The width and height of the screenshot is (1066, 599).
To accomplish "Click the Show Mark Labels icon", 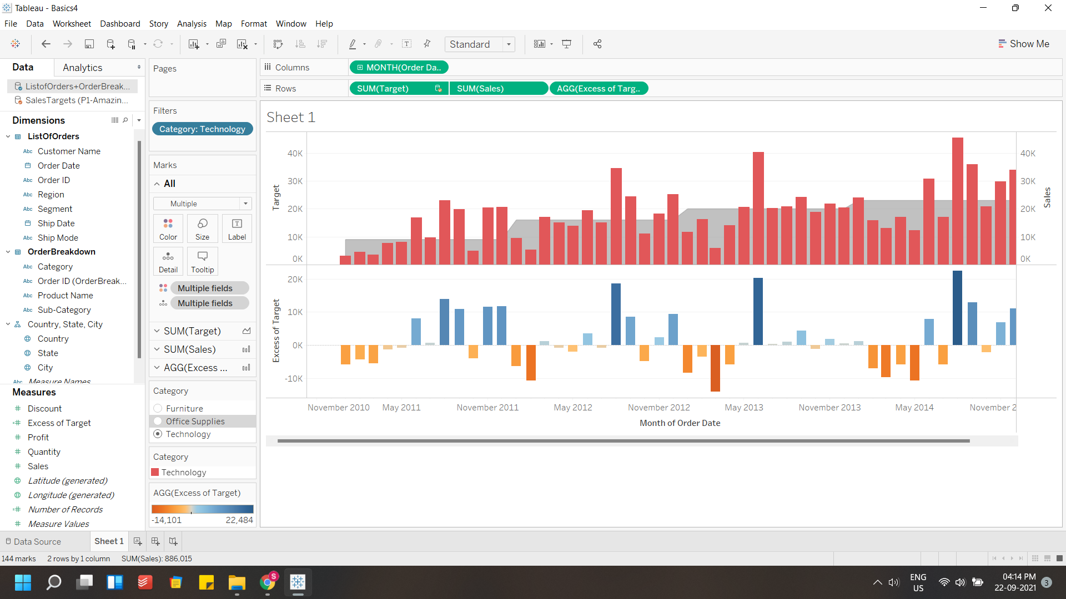I will click(x=406, y=44).
